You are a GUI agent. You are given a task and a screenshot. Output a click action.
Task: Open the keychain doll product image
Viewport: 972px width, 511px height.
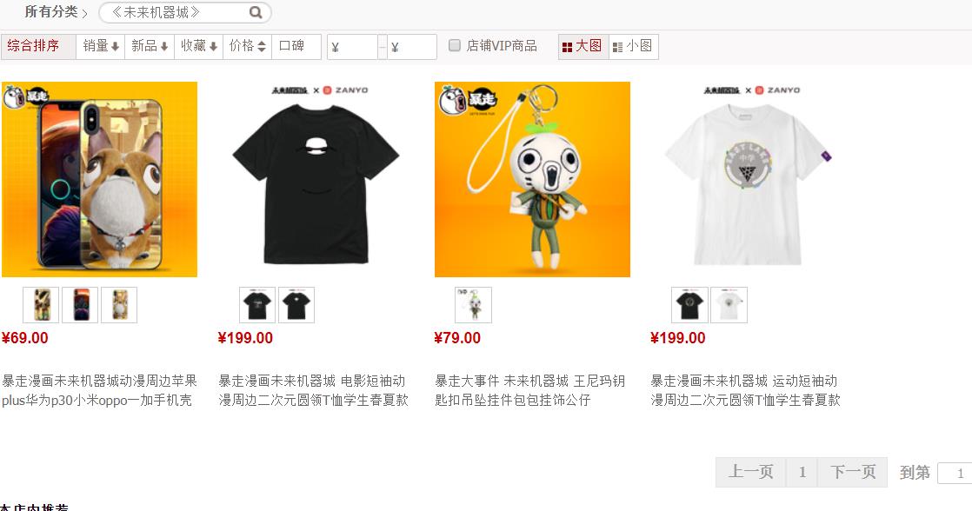pos(532,180)
